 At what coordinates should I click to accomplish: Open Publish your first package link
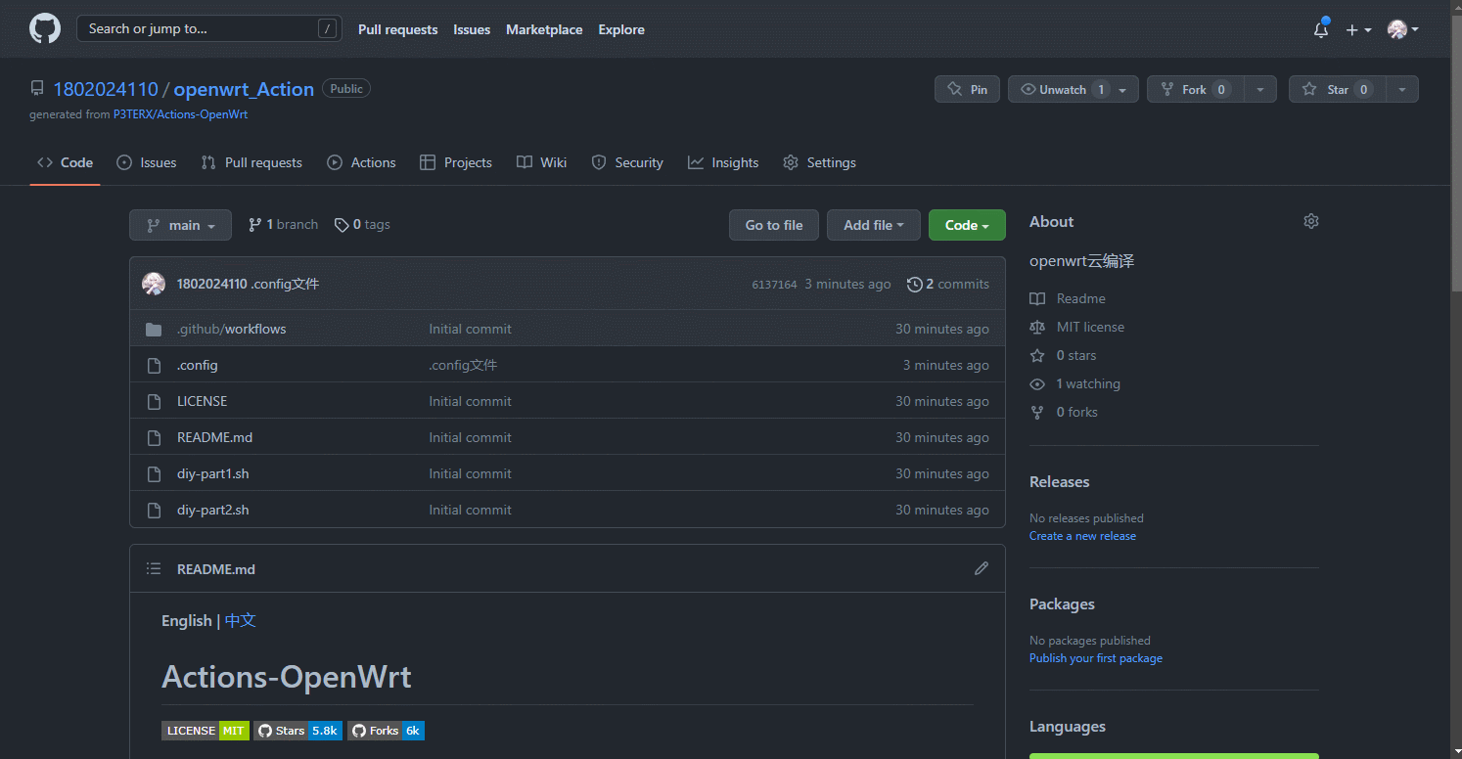pyautogui.click(x=1096, y=658)
